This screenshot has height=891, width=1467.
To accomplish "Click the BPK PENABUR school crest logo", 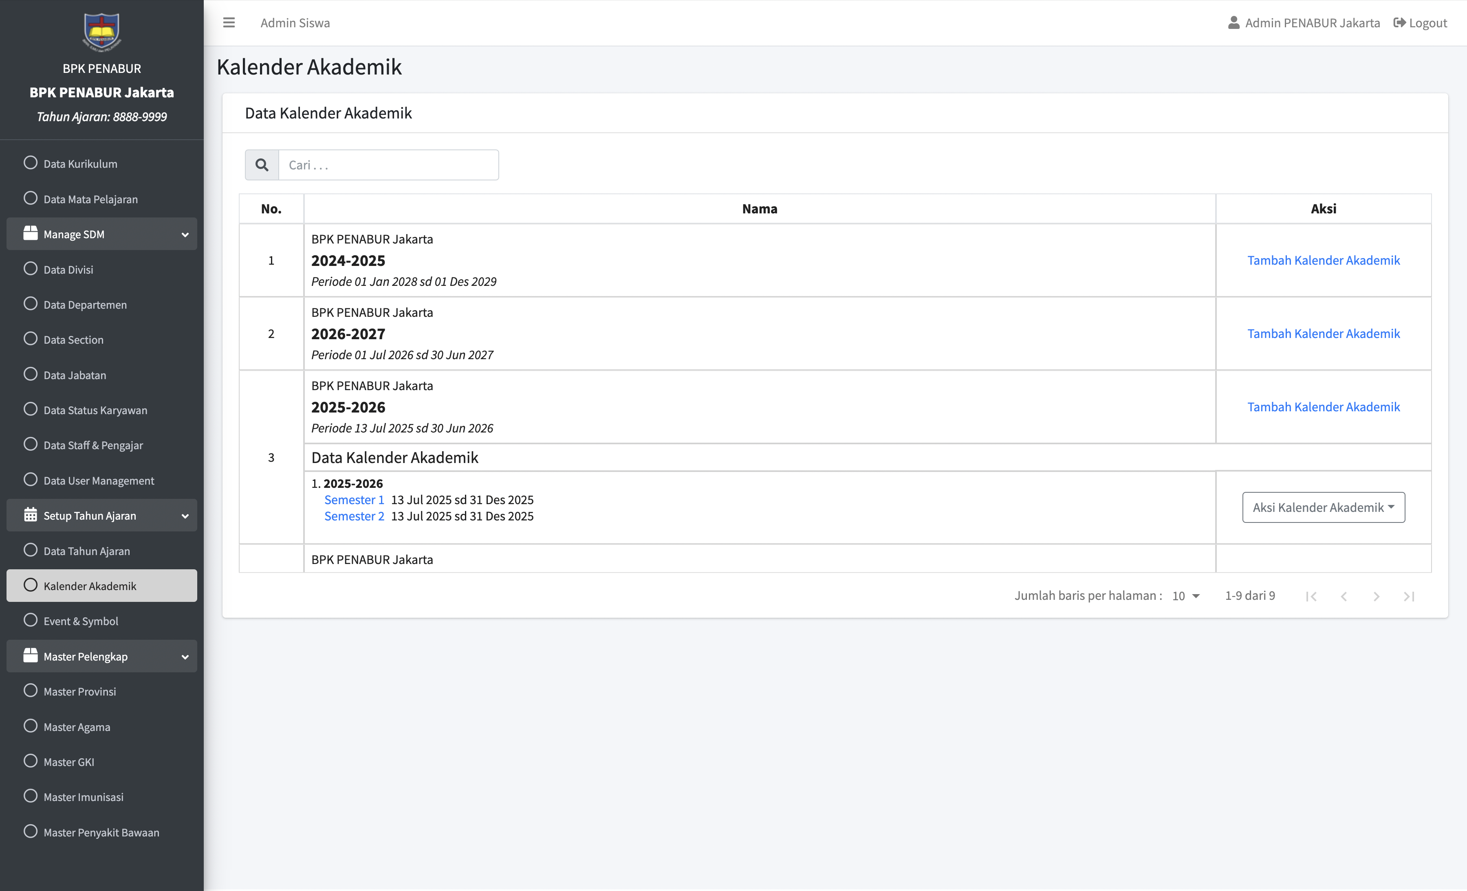I will (102, 31).
